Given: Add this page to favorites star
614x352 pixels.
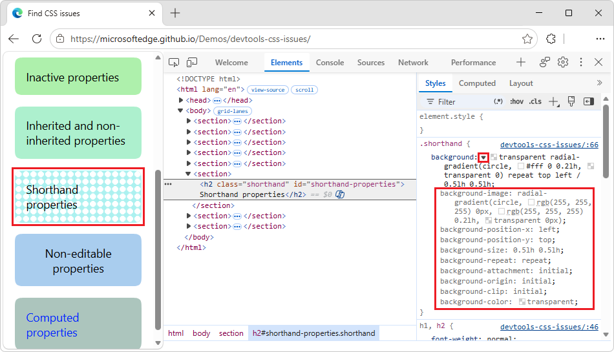Looking at the screenshot, I should tap(527, 39).
